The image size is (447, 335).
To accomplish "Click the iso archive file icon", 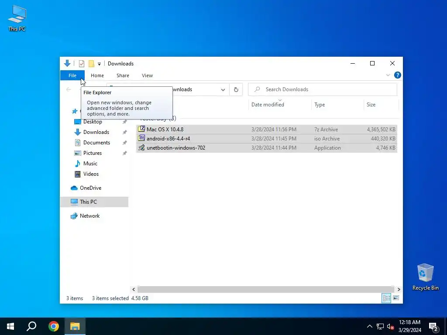I will [141, 138].
